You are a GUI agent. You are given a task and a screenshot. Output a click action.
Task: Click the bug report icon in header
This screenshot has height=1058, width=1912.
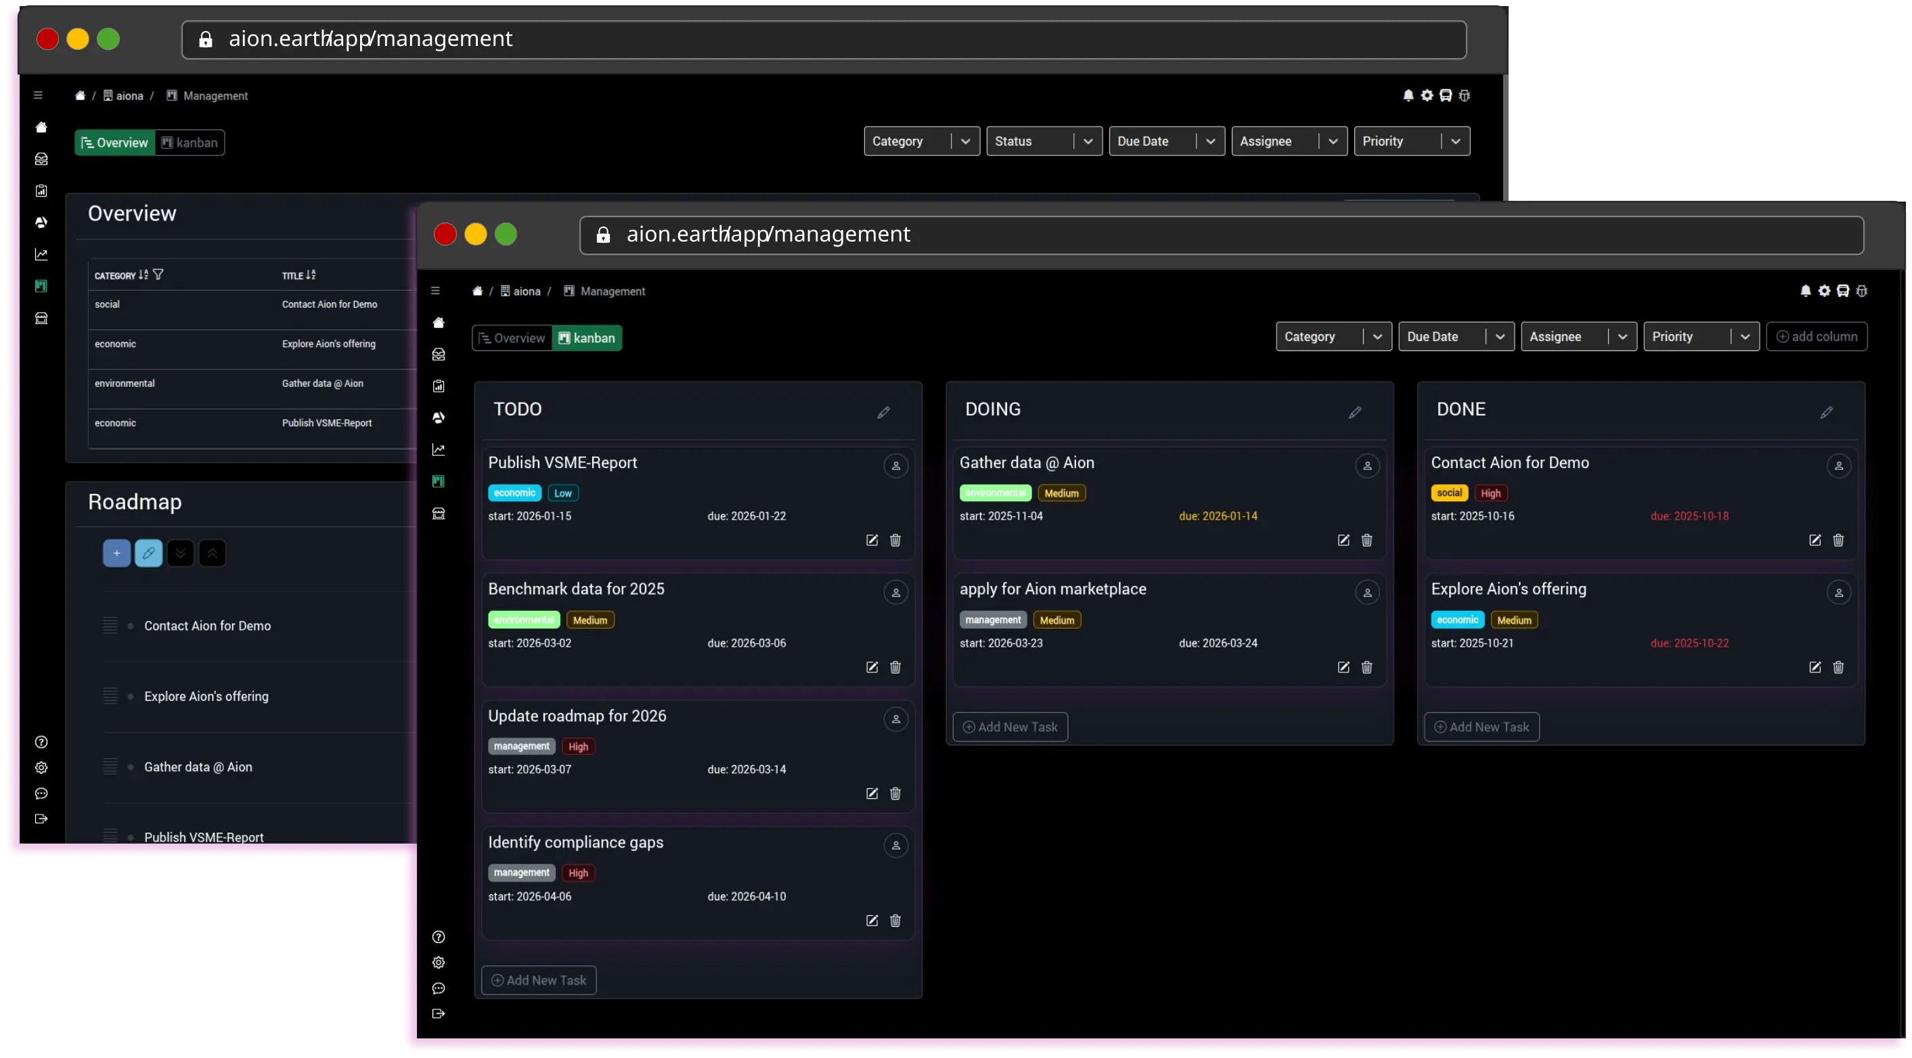click(x=1861, y=291)
